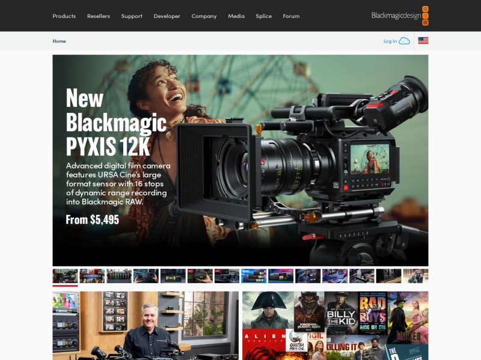Click the cloud icon beside Log In
The width and height of the screenshot is (481, 360).
(404, 41)
